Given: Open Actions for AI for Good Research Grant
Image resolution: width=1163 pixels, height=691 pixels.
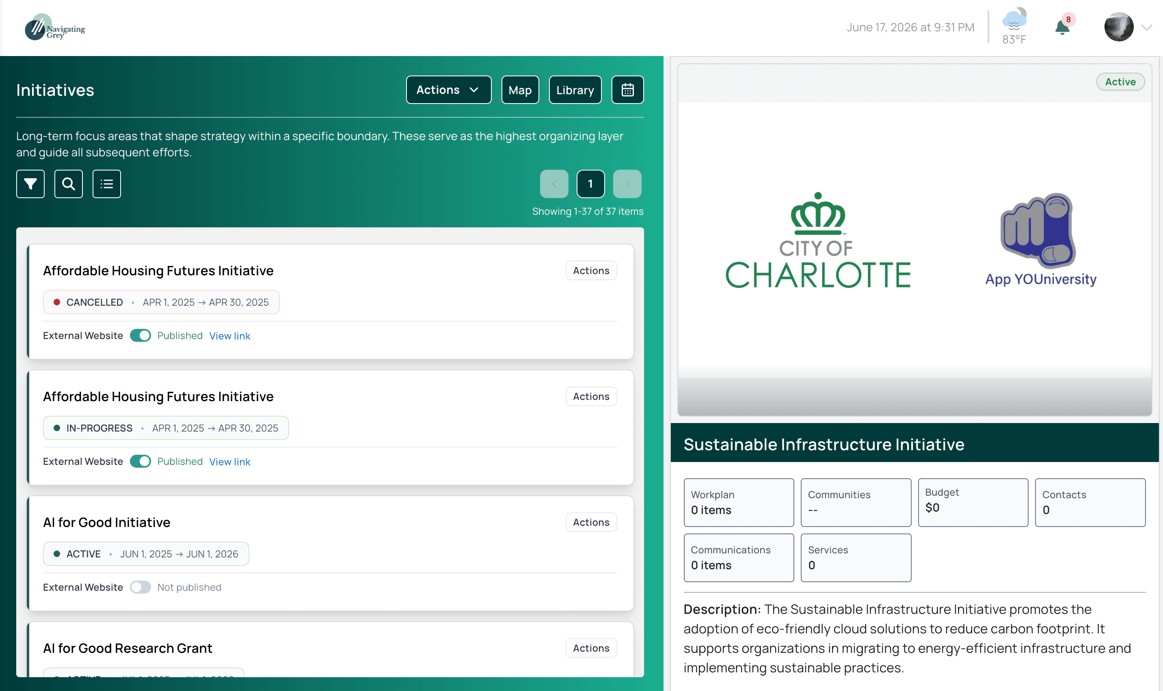Looking at the screenshot, I should point(591,648).
